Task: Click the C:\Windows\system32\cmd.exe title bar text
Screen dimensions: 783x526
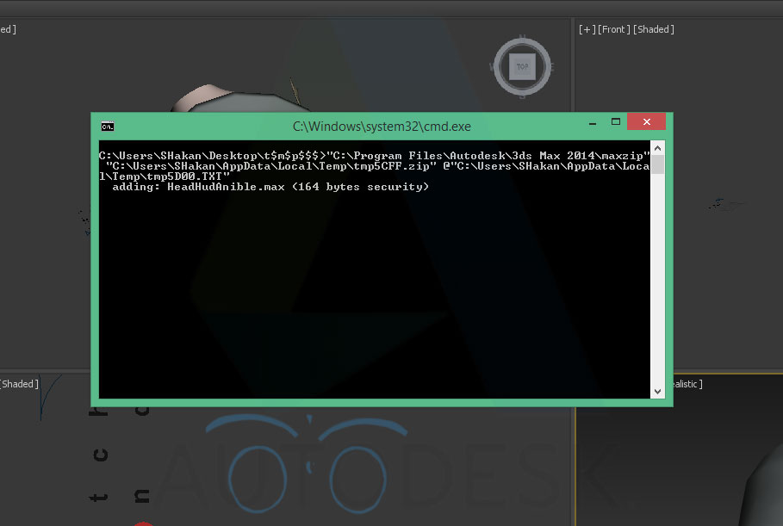Action: [382, 127]
